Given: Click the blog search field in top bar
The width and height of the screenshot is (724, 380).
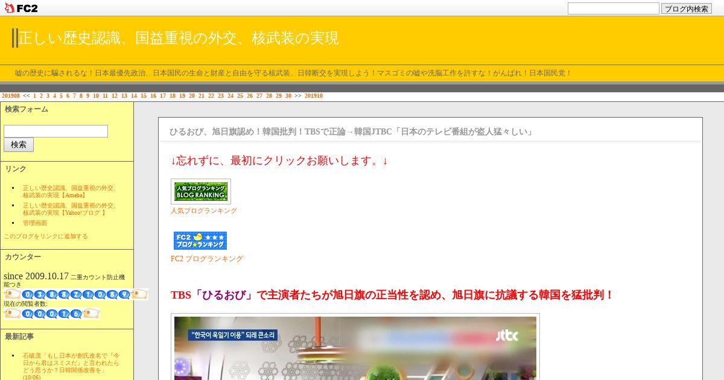Looking at the screenshot, I should (614, 8).
